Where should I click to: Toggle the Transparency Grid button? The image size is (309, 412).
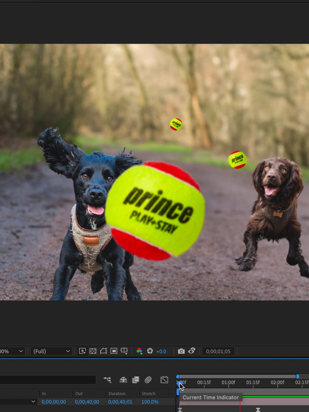click(x=93, y=351)
